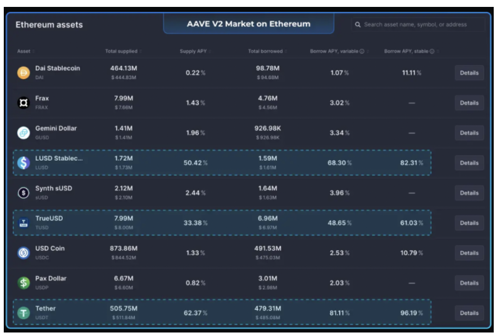
Task: Click info icon beside Borrow APY, stable
Action: coord(432,51)
